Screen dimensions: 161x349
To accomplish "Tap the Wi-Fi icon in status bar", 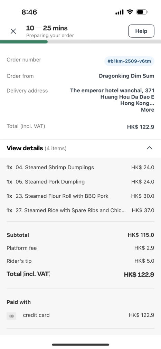I will tap(130, 12).
